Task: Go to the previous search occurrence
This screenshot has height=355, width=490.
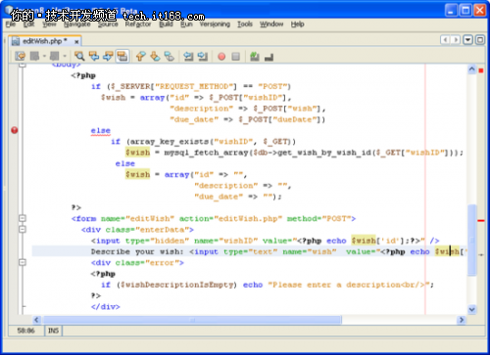Action: pyautogui.click(x=94, y=57)
